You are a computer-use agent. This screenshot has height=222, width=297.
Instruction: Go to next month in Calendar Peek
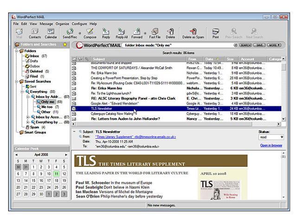coord(66,155)
